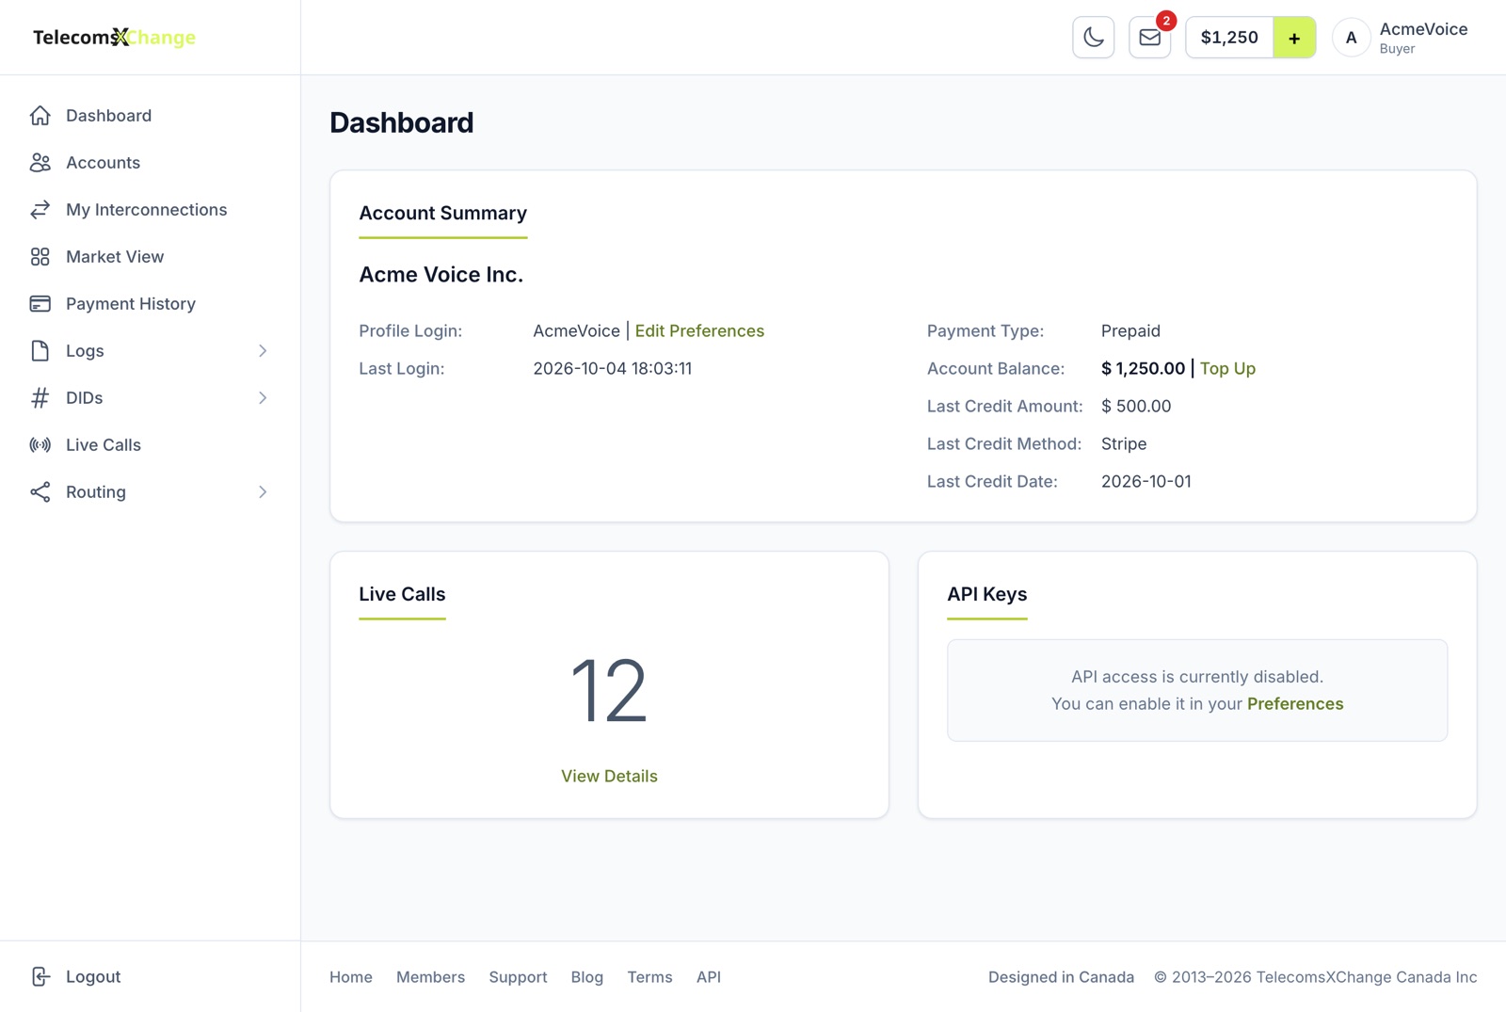Viewport: 1506px width, 1012px height.
Task: Click the DIDs hash icon
Action: click(x=40, y=397)
